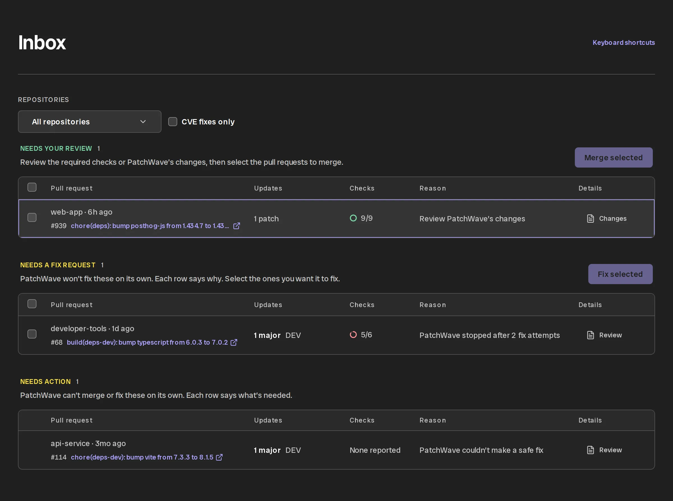The height and width of the screenshot is (501, 673).
Task: Enable the CVE fixes only checkbox
Action: 173,122
